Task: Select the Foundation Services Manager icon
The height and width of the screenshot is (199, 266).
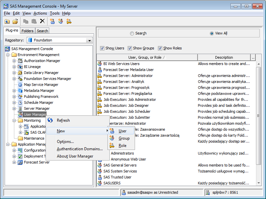Action: [20, 79]
